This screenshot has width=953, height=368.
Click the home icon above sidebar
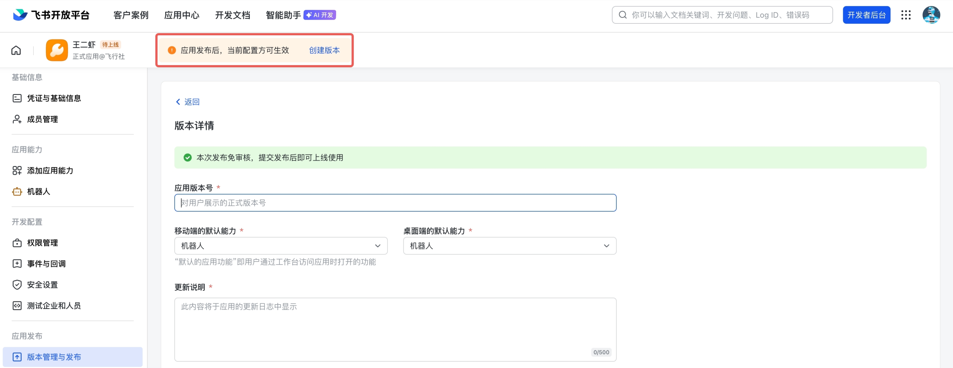tap(16, 50)
